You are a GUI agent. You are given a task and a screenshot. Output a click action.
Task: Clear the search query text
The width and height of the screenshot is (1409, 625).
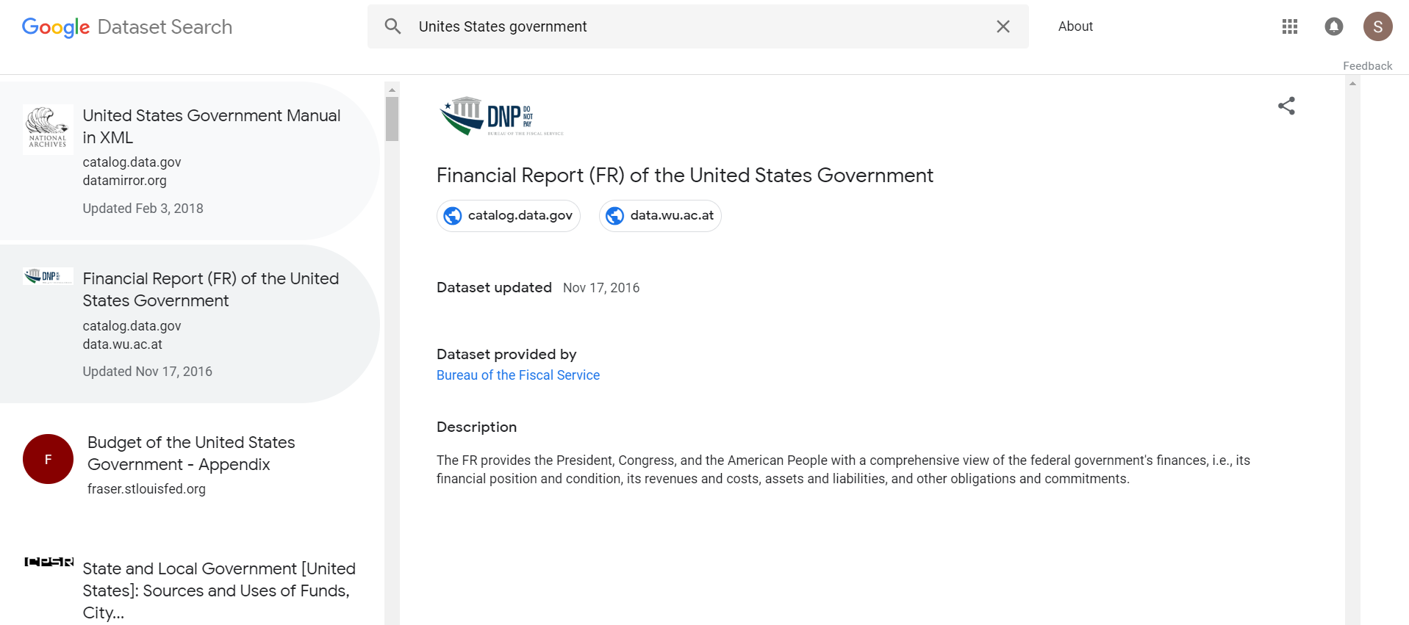1003,26
